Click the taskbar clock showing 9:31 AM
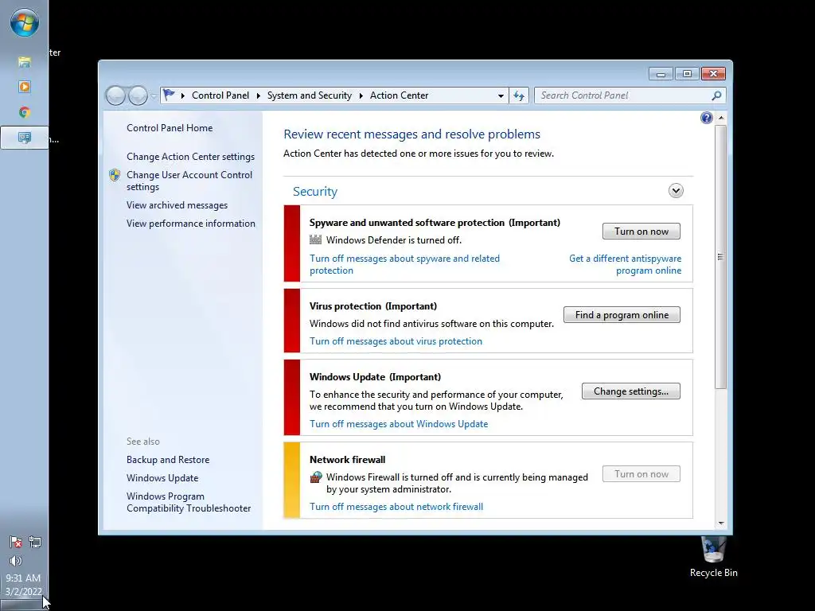Viewport: 815px width, 611px height. click(23, 578)
